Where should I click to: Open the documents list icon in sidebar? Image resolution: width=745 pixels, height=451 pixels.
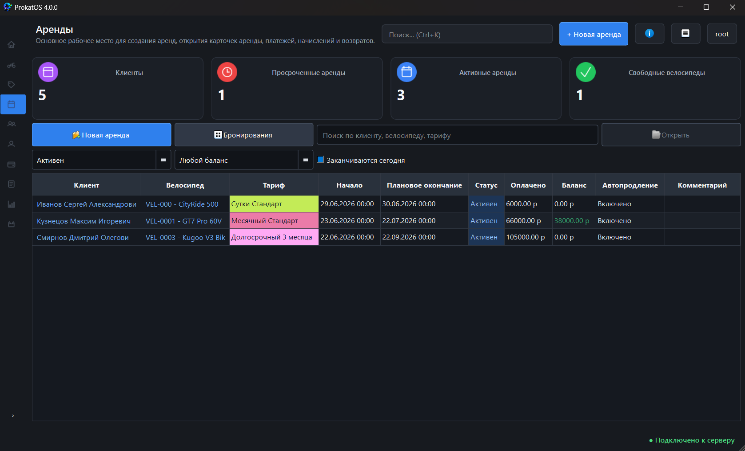(12, 184)
